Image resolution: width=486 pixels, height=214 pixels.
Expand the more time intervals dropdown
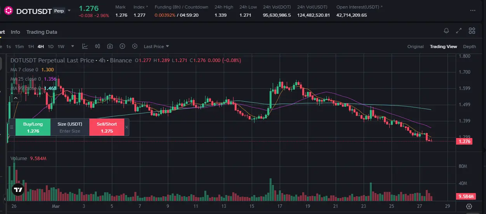(x=72, y=47)
